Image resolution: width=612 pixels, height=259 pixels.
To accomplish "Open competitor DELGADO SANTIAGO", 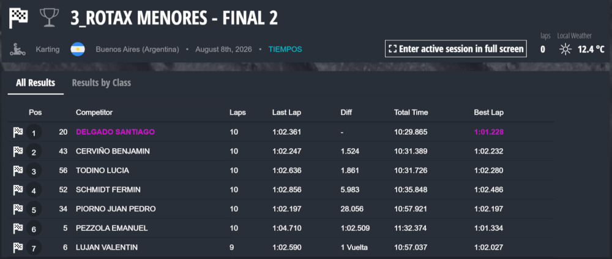I will click(x=116, y=132).
